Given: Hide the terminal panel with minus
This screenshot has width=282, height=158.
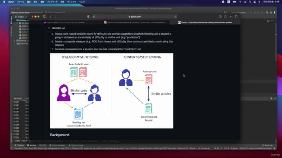Looking at the screenshot, I should [x=275, y=98].
